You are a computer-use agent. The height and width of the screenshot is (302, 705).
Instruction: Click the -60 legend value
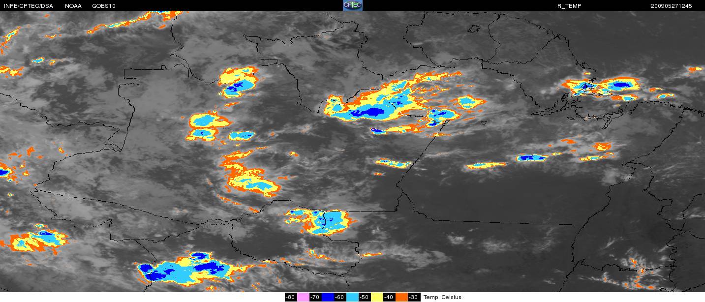(340, 297)
